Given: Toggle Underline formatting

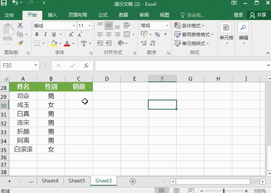Looking at the screenshot, I should [54, 34].
